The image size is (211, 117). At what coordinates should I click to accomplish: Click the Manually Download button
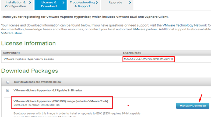pyautogui.click(x=193, y=106)
